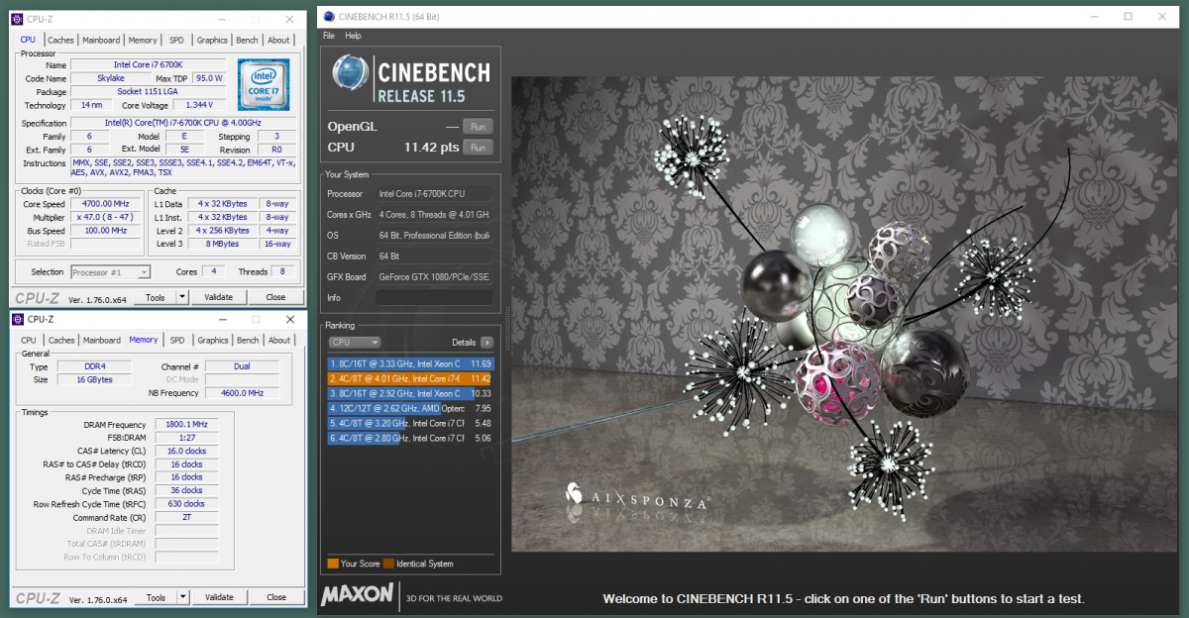Click the CAS# Latency 16.0 clocks value
The image size is (1189, 618).
pyautogui.click(x=186, y=451)
